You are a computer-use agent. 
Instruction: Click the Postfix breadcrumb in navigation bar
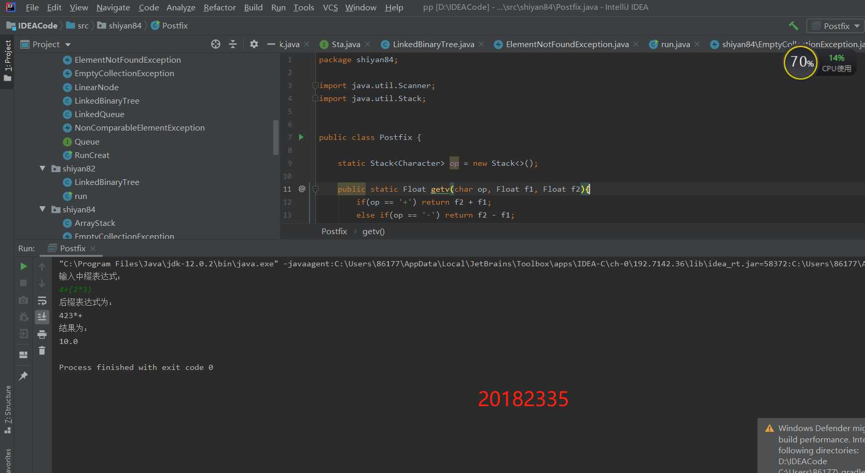pos(169,25)
